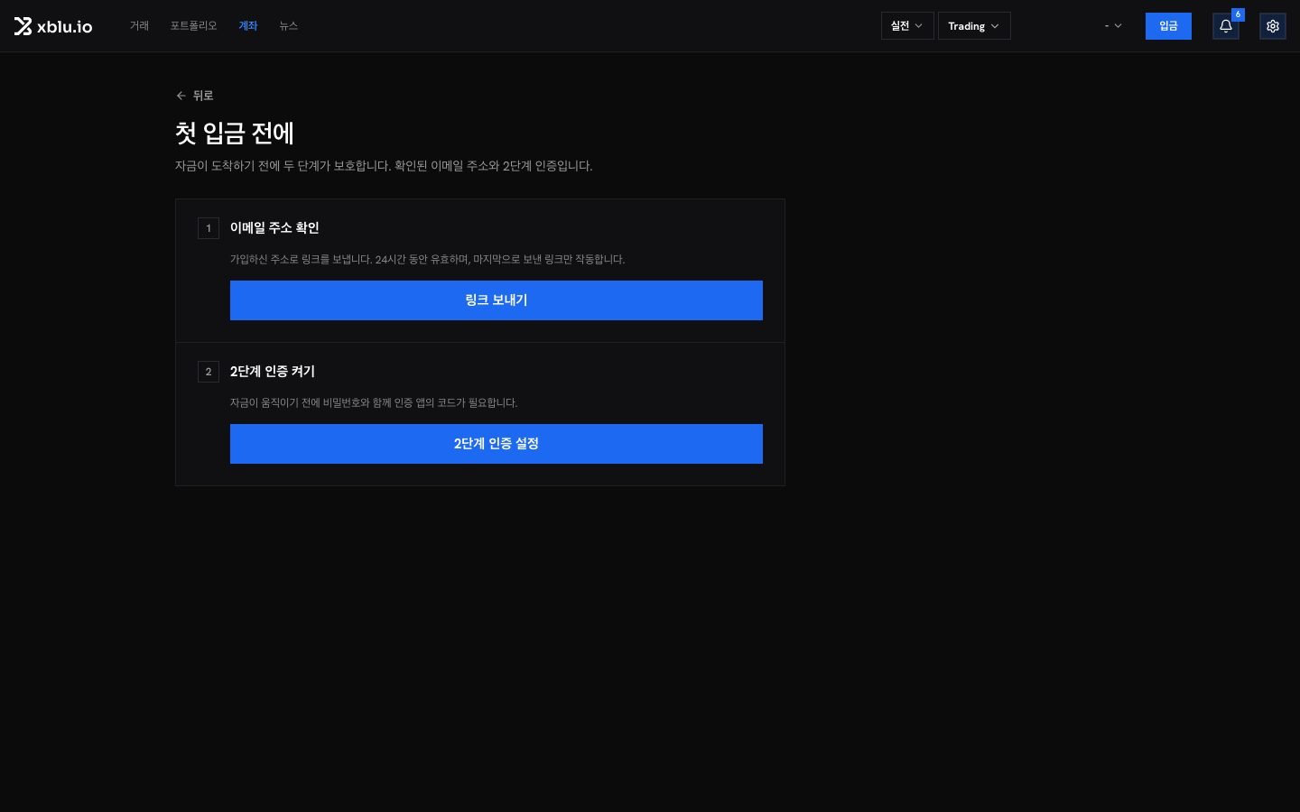Select the 계좌 tab

tap(248, 26)
